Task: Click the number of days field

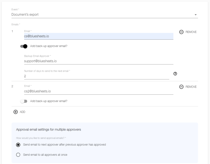Action: pos(96,76)
